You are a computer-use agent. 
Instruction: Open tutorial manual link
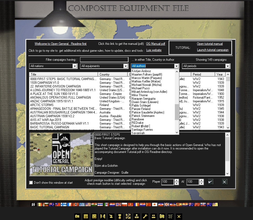[x=210, y=44]
